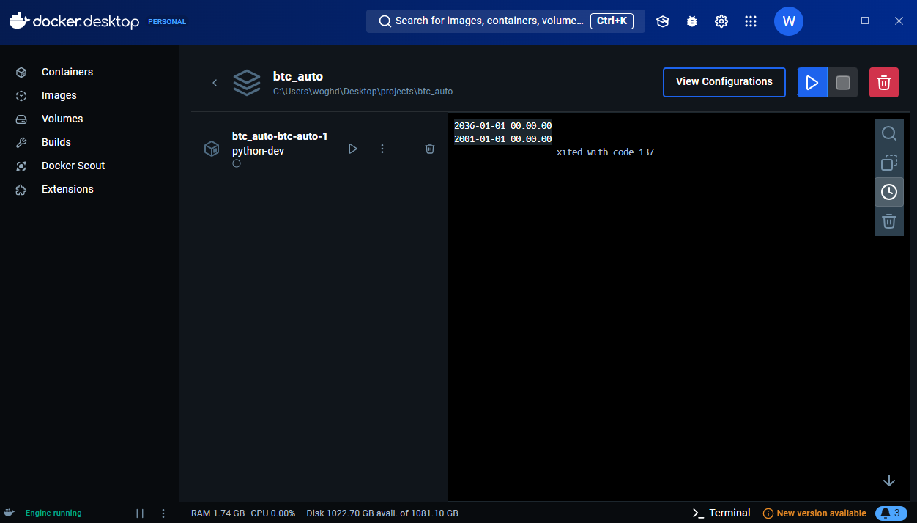
Task: Open search in the logs panel
Action: tap(889, 133)
